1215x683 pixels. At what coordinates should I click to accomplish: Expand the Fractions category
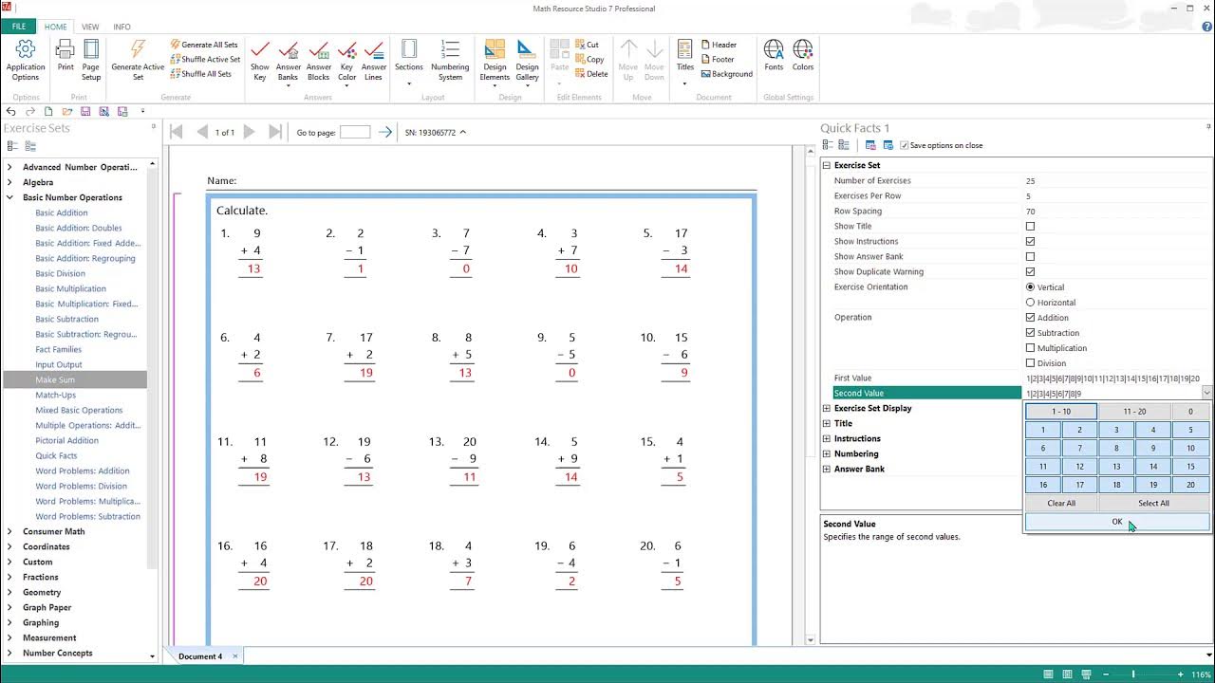click(10, 577)
